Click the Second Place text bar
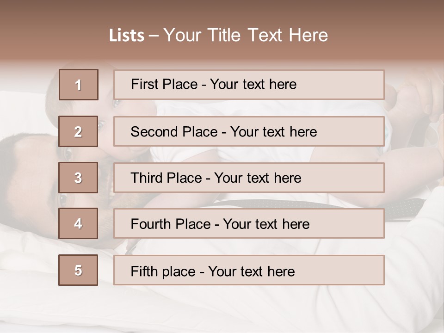Image resolution: width=444 pixels, height=333 pixels. coord(249,131)
